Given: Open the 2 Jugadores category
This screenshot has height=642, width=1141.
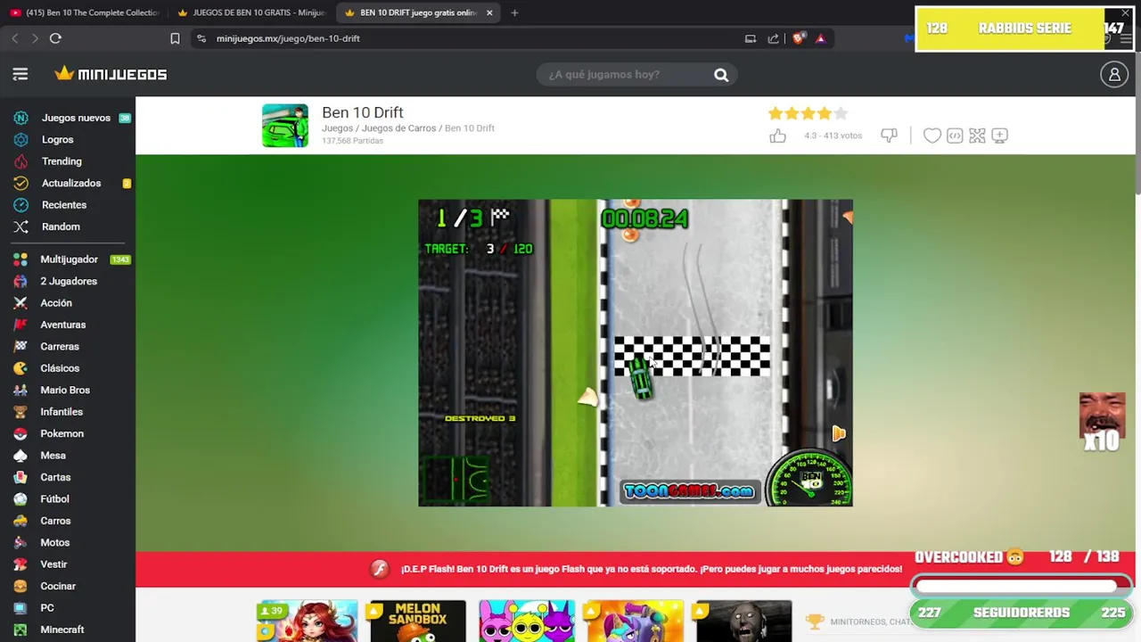Looking at the screenshot, I should [69, 281].
